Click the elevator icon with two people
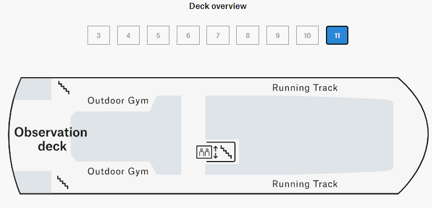The width and height of the screenshot is (432, 208). click(204, 152)
